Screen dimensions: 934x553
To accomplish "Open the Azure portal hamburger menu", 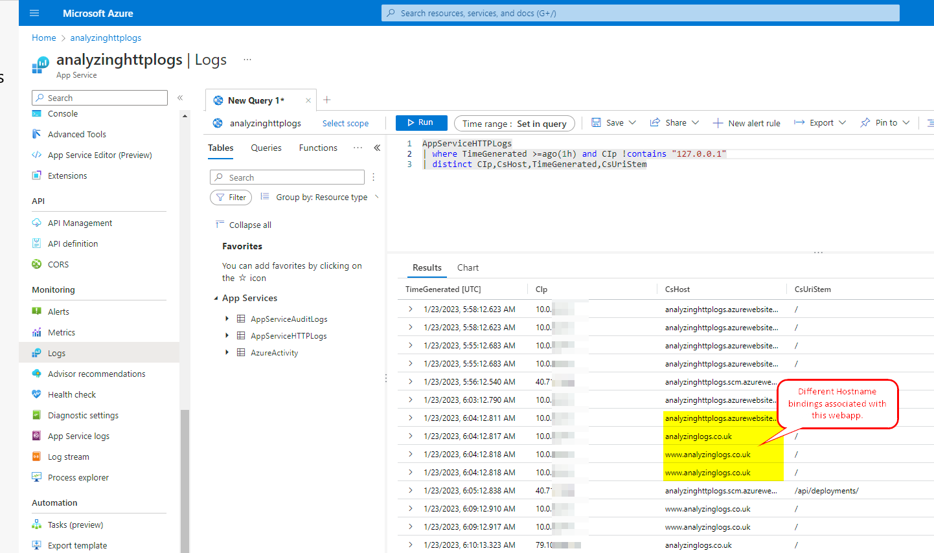I will click(34, 13).
